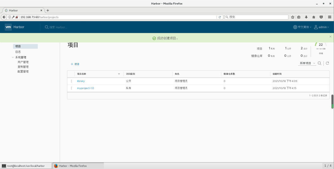This screenshot has height=169, width=334.
Task: Open the three-dot action icon for library row
Action: (71, 81)
